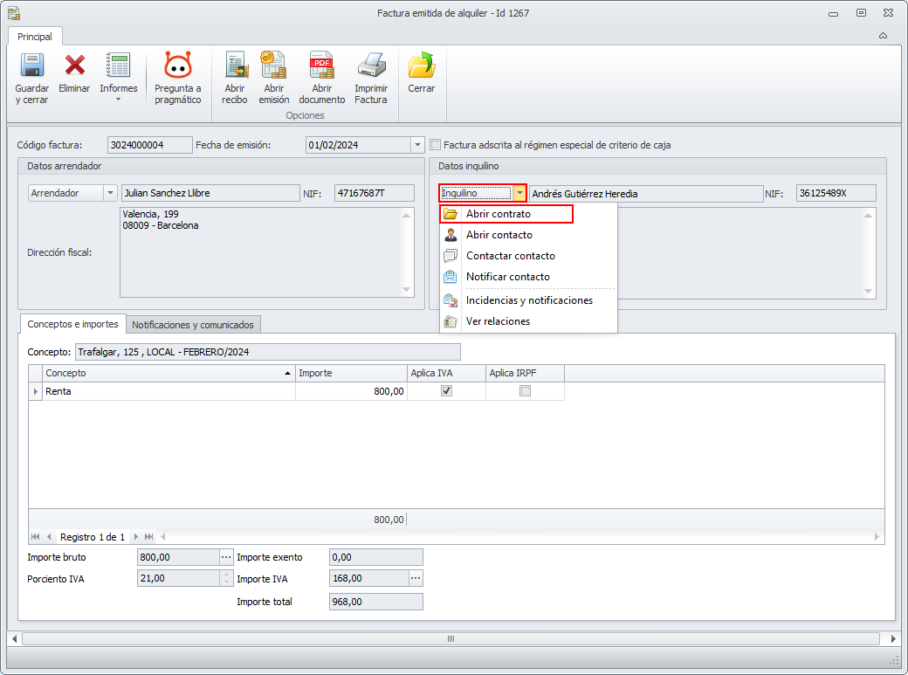The image size is (908, 675).
Task: Go to next record arrow
Action: pyautogui.click(x=136, y=537)
